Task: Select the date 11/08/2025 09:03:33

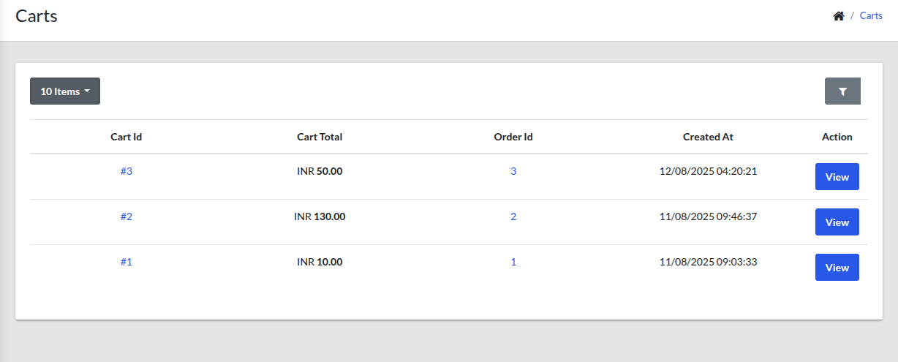Action: pos(708,262)
